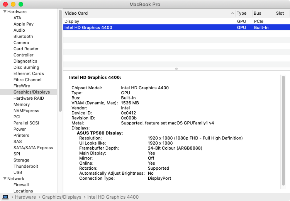The image size is (290, 201).
Task: Select Ethernet Cards in the sidebar
Action: [29, 73]
